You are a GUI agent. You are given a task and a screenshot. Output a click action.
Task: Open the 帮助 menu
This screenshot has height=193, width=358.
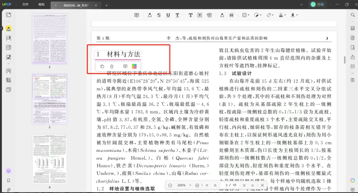tap(41, 5)
